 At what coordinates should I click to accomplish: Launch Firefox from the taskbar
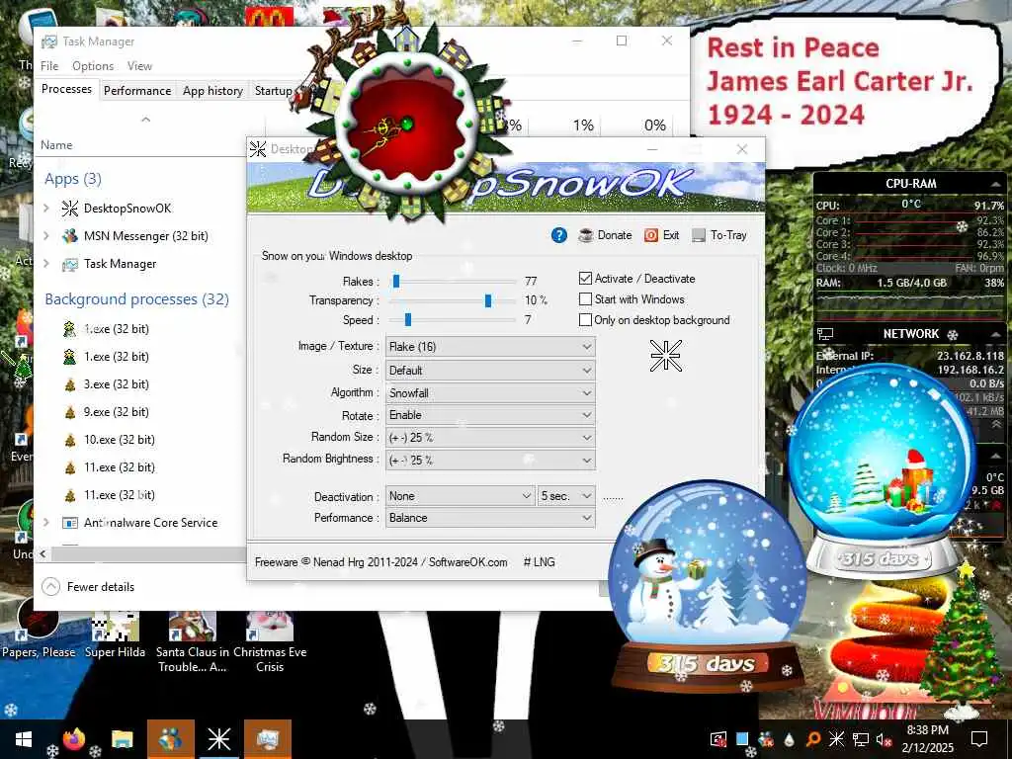click(x=74, y=739)
